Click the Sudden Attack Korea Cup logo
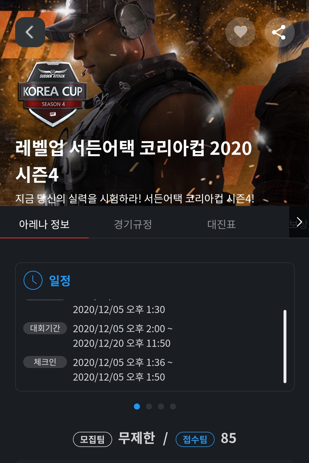Viewport: 309px width, 463px height. [53, 94]
